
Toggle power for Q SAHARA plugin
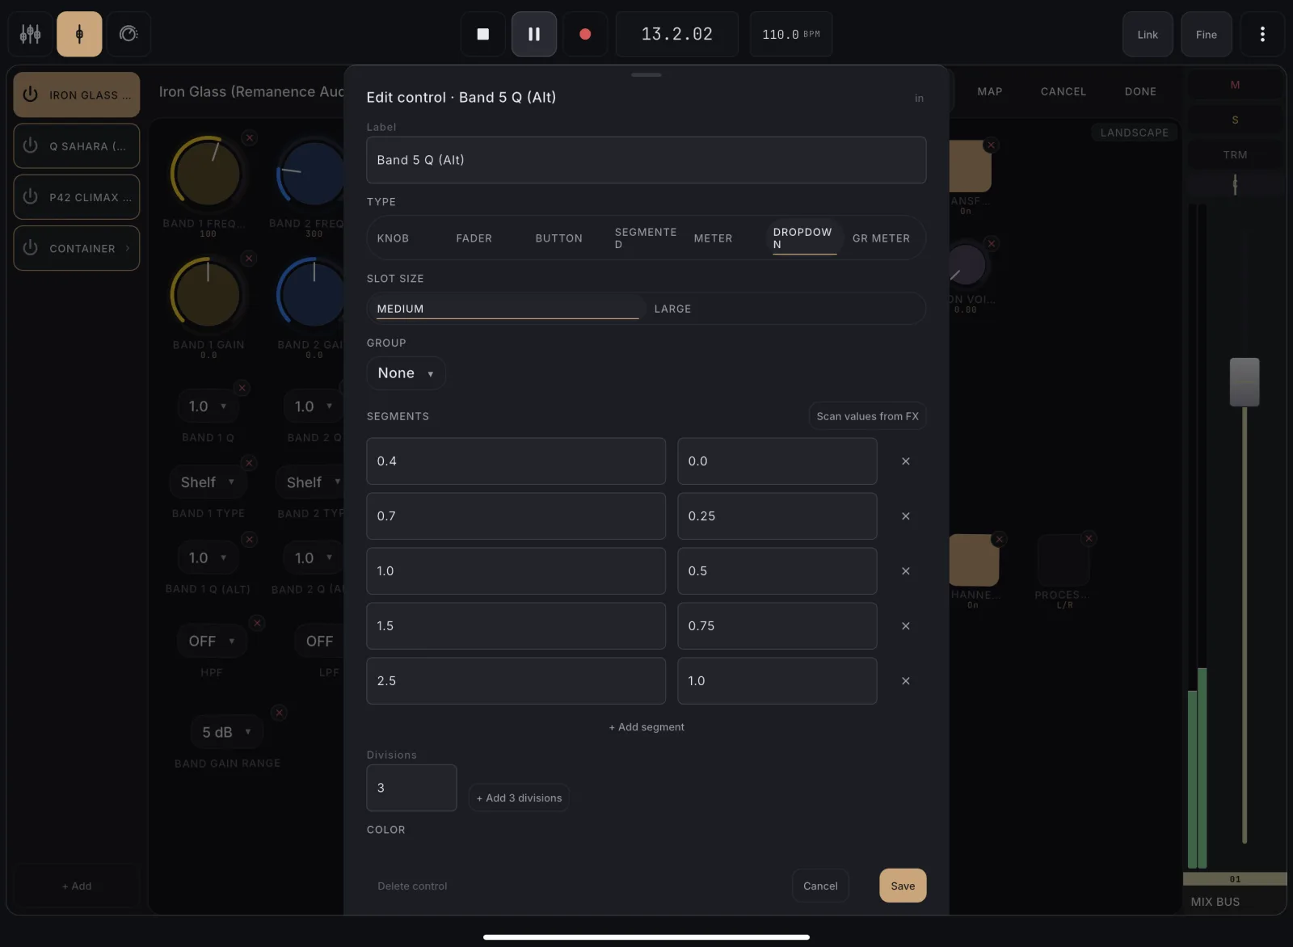coord(31,145)
